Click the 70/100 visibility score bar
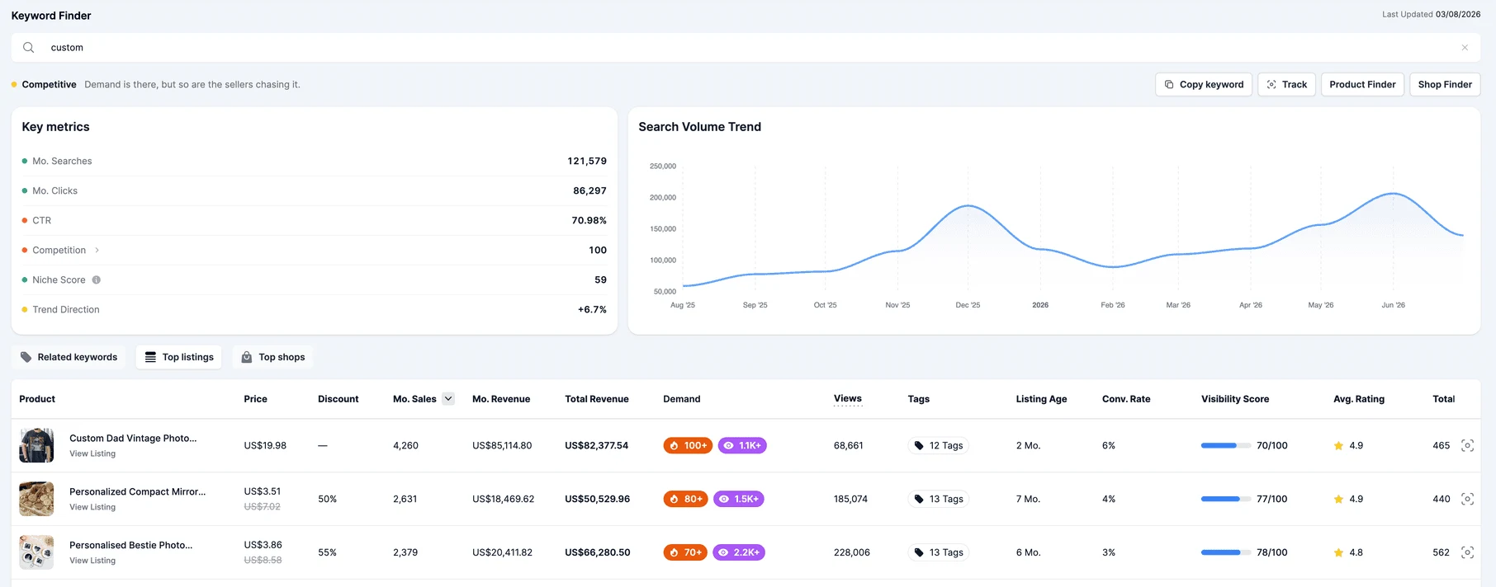The image size is (1496, 587). pyautogui.click(x=1225, y=445)
